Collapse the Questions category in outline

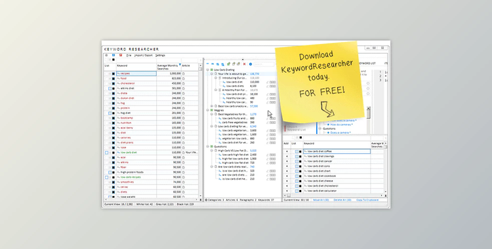pyautogui.click(x=208, y=147)
